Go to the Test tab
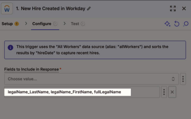This screenshot has width=191, height=119. (x=75, y=24)
